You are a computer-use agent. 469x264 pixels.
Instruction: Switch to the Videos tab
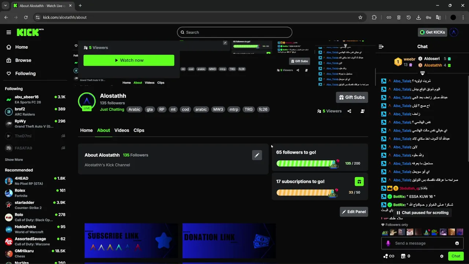click(x=122, y=130)
